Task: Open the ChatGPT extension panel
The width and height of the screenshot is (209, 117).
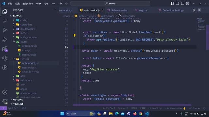Action: [x=5, y=58]
